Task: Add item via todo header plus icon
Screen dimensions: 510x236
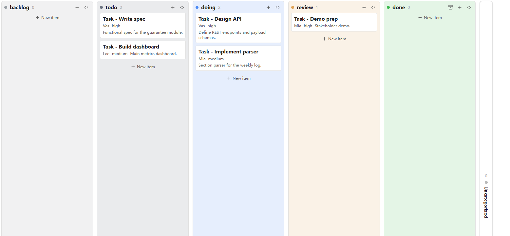Action: tap(173, 8)
